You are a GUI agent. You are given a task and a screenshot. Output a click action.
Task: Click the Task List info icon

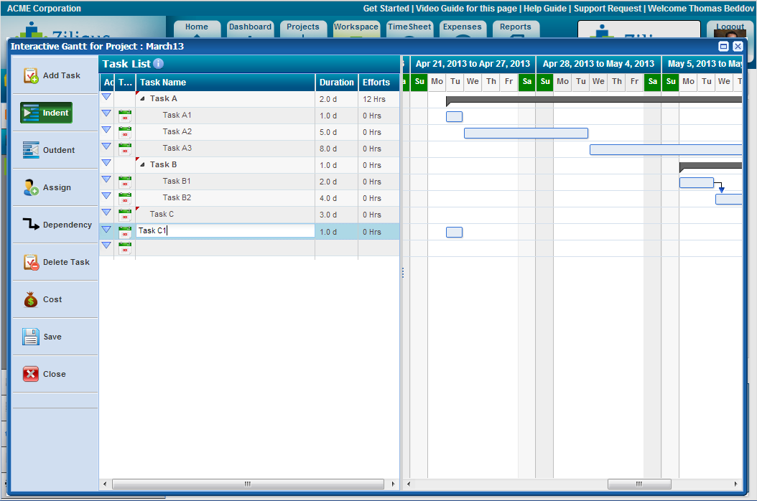(159, 64)
